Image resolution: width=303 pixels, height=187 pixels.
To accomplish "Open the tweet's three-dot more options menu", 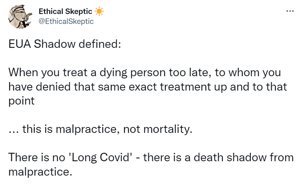I will [x=290, y=11].
